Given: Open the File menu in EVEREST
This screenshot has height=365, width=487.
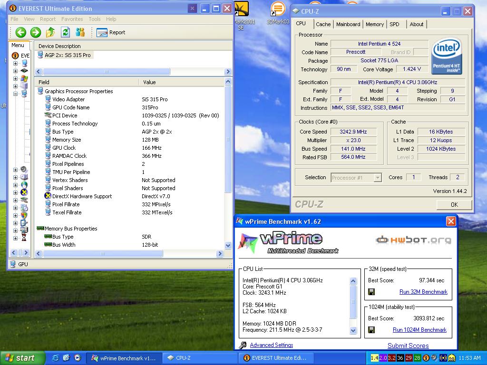Looking at the screenshot, I should click(x=14, y=19).
